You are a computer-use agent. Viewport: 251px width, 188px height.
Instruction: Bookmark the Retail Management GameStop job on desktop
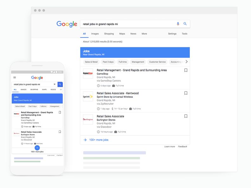tap(186, 70)
